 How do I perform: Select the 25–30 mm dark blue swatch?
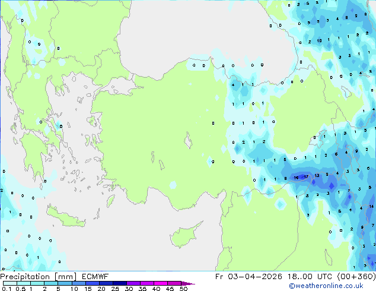[120, 283]
